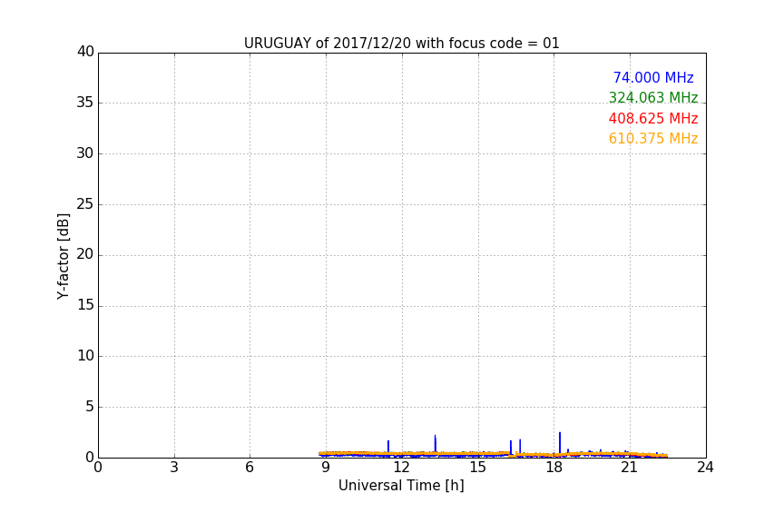Select the 610.375 MHz legend label
This screenshot has height=523, width=784.
(653, 139)
